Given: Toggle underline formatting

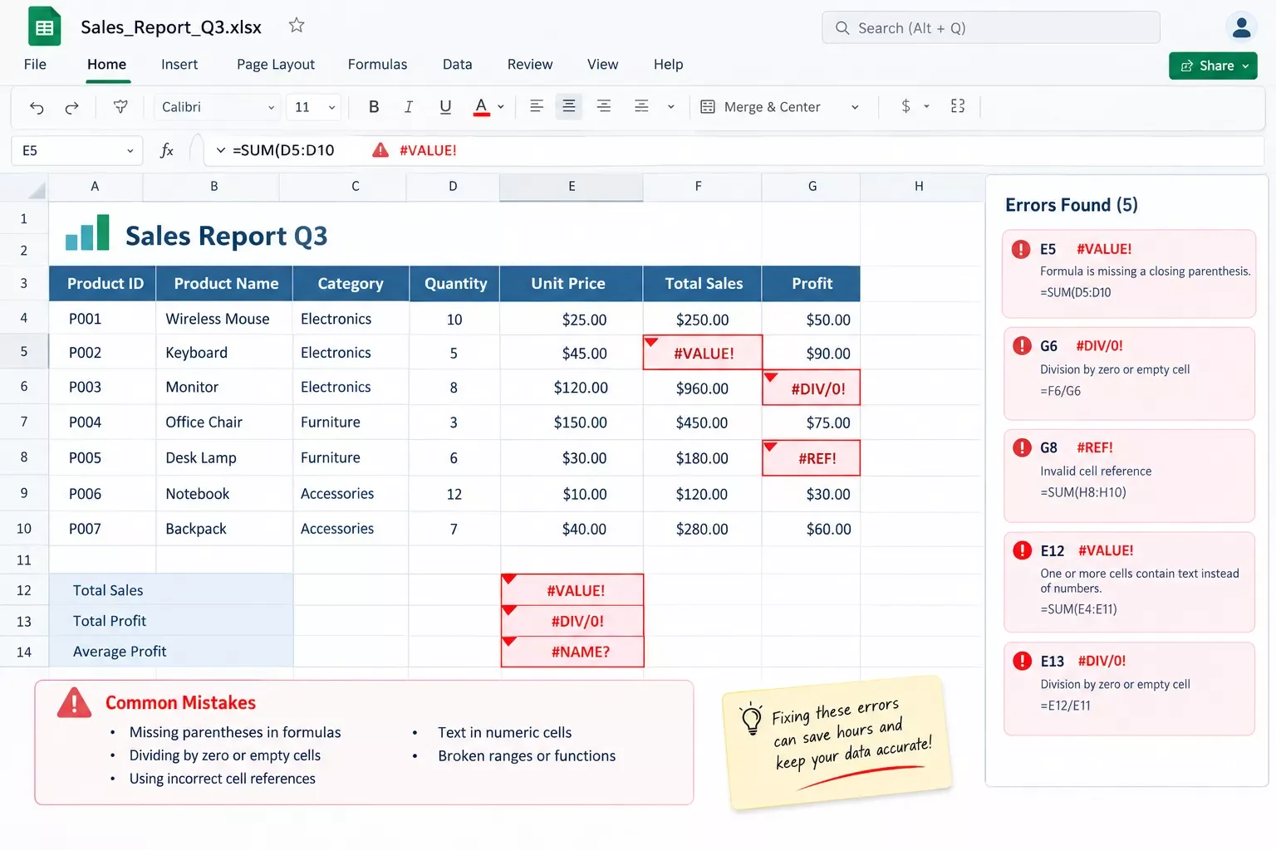Looking at the screenshot, I should (445, 106).
